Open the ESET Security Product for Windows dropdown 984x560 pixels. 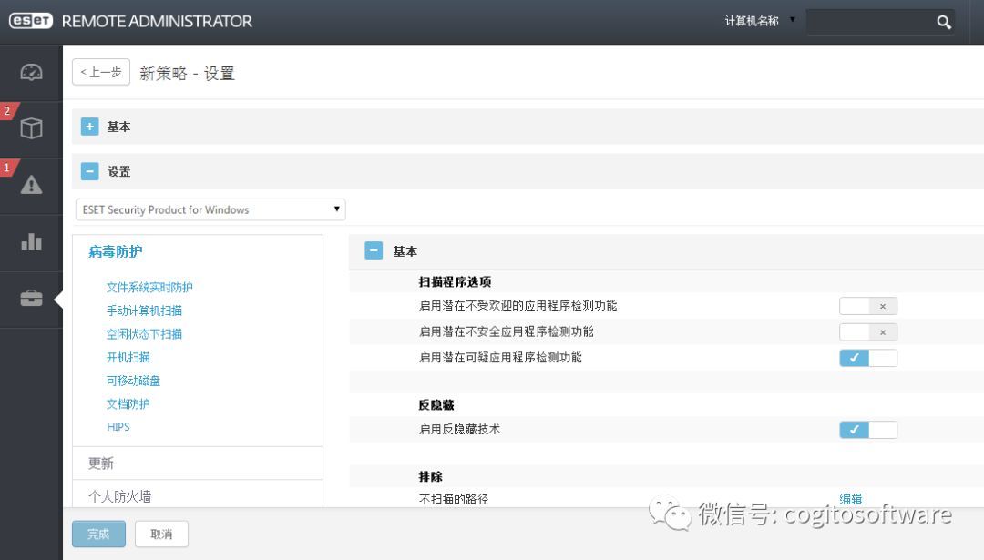(x=210, y=209)
